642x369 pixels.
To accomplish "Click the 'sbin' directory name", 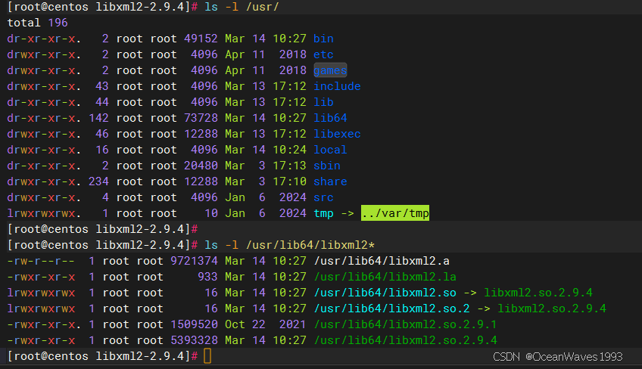I will click(327, 166).
